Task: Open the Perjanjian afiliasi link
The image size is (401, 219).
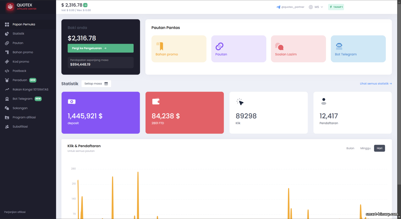Action: [x=15, y=212]
